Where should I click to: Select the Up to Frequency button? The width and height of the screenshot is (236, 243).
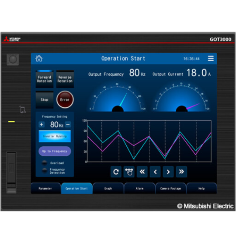[55, 151]
